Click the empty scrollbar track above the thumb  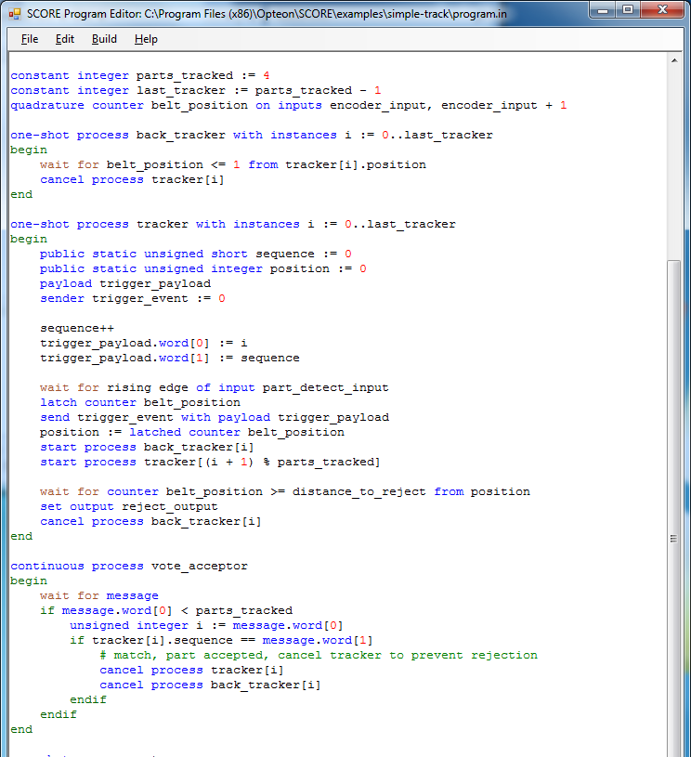point(675,158)
